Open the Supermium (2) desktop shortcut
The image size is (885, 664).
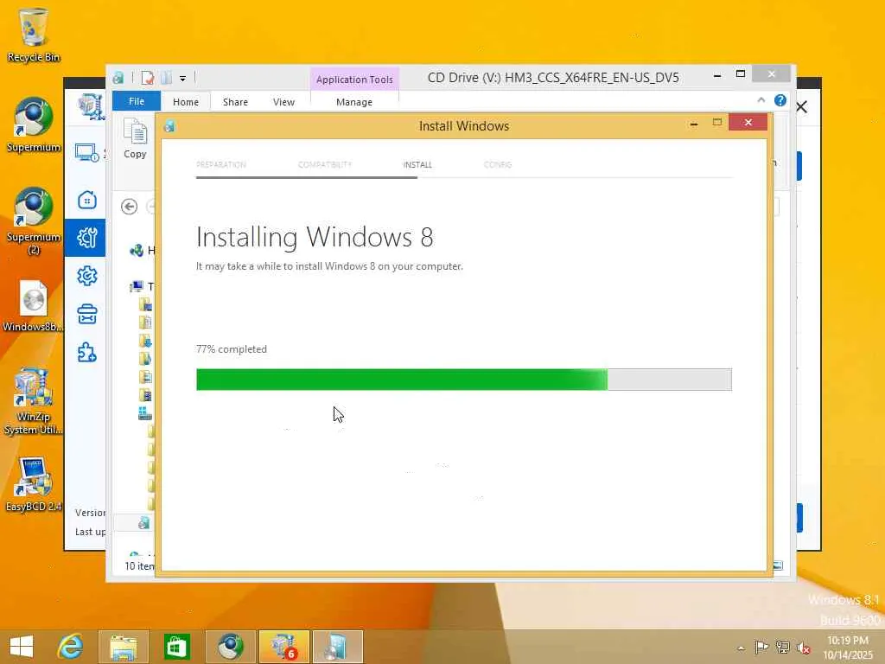click(x=34, y=220)
